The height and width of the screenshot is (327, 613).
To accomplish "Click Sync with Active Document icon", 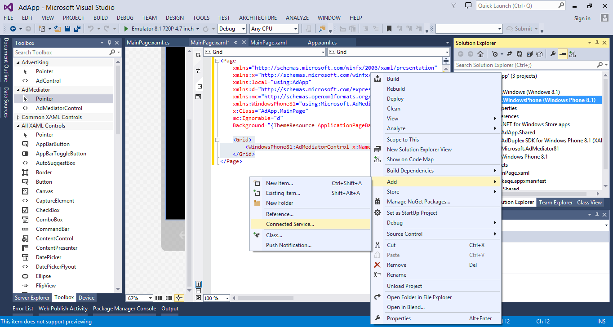I will pyautogui.click(x=510, y=54).
